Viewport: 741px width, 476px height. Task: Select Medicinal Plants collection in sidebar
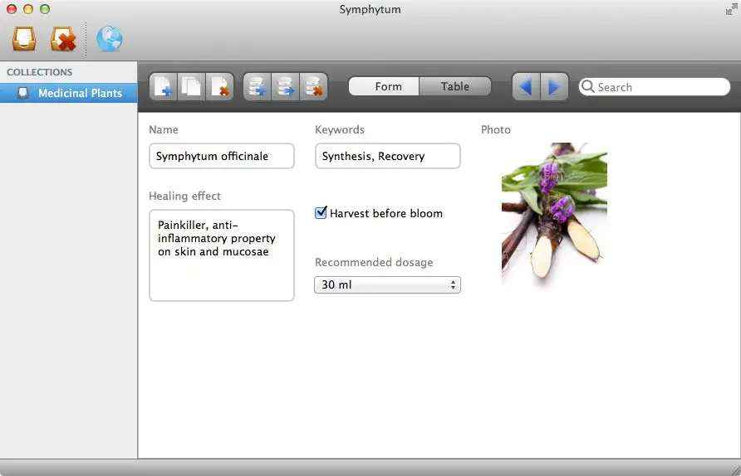(69, 93)
